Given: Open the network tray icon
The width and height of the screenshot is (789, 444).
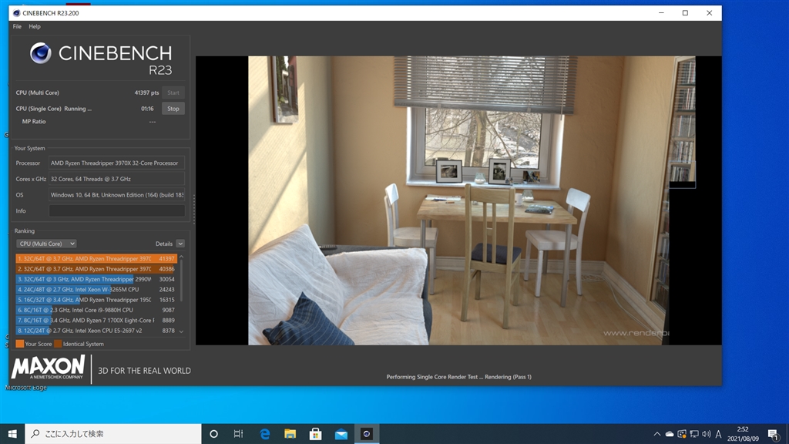Looking at the screenshot, I should point(694,434).
